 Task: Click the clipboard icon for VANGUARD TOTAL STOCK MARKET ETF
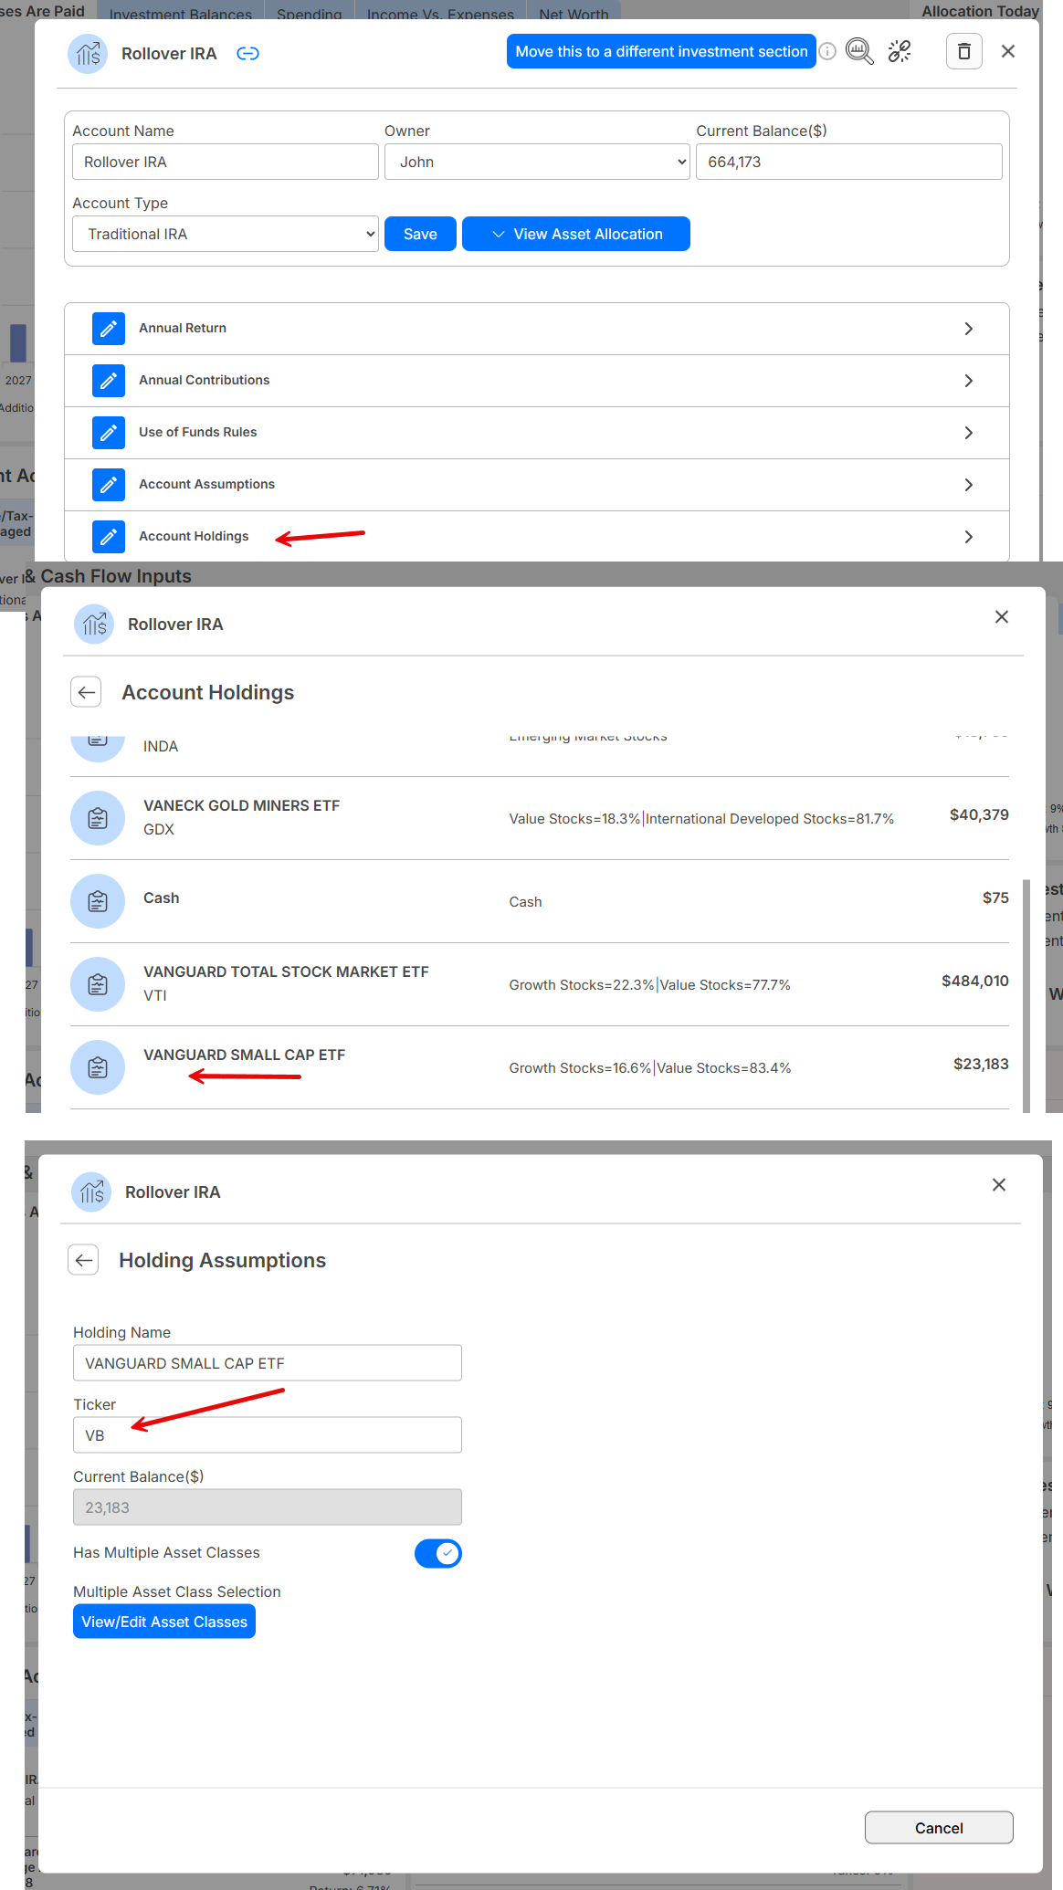(x=98, y=984)
